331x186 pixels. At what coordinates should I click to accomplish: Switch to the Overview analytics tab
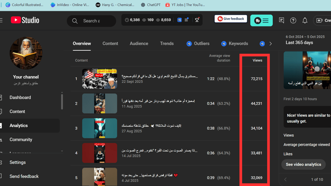pyautogui.click(x=82, y=44)
